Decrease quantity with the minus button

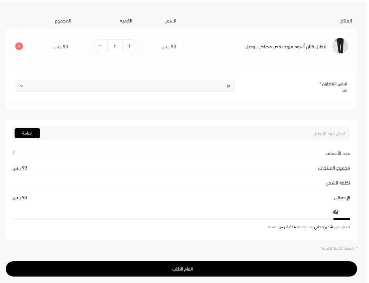click(100, 46)
